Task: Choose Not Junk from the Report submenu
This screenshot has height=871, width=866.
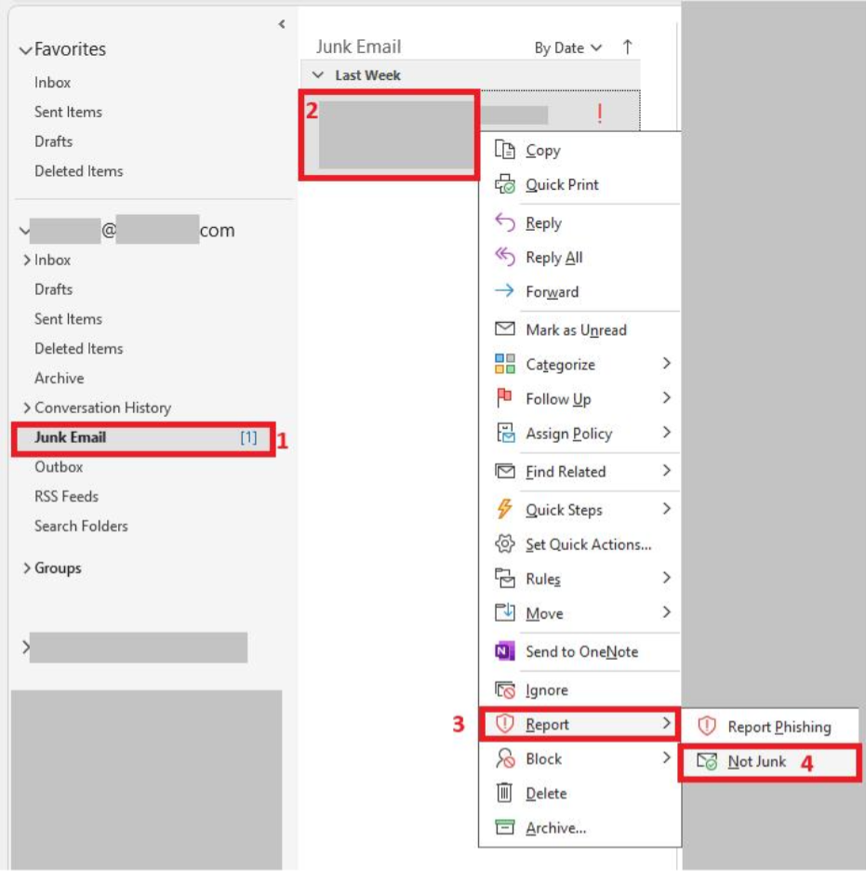Action: point(769,762)
